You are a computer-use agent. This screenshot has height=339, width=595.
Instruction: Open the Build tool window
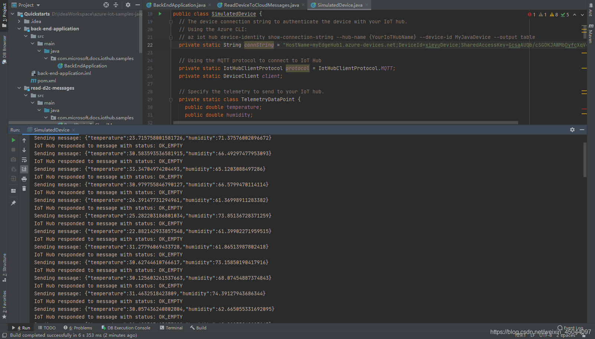[x=198, y=328]
